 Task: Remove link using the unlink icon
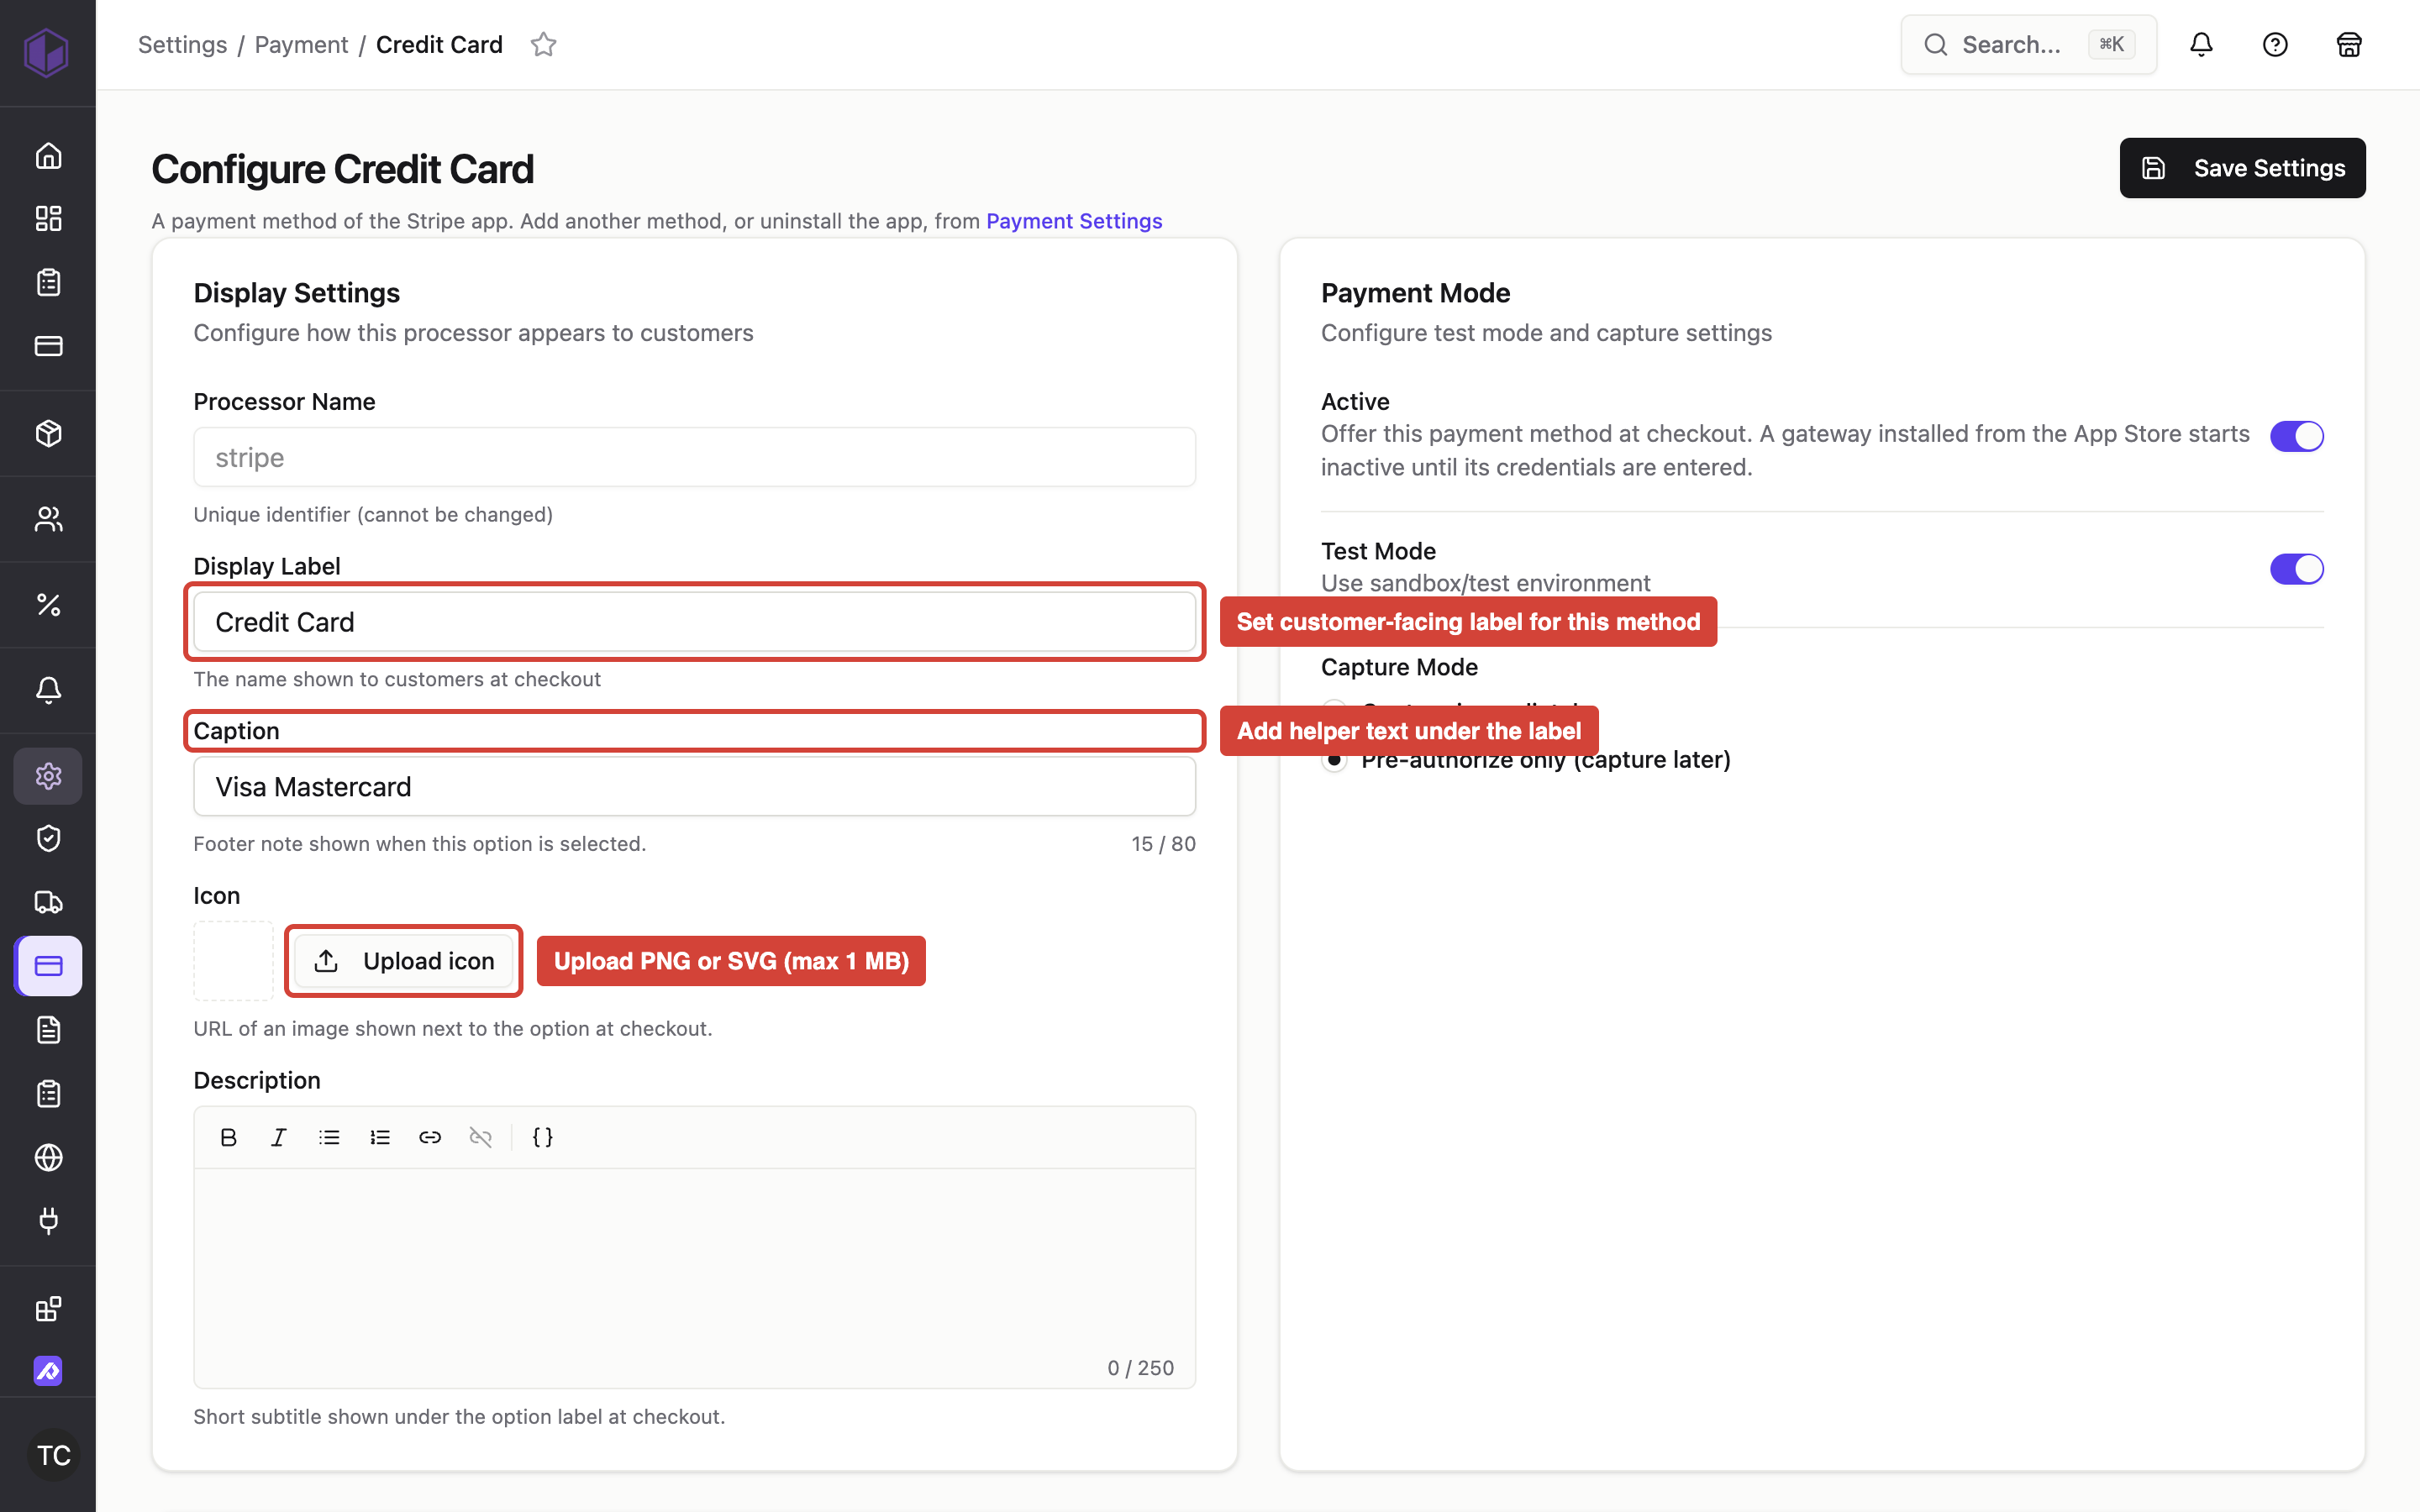(x=481, y=1137)
